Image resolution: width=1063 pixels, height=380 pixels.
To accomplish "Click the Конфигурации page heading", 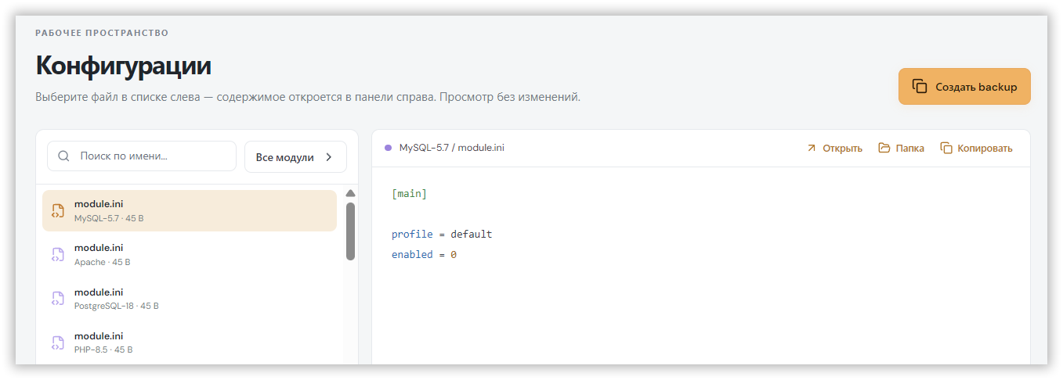I will tap(123, 65).
